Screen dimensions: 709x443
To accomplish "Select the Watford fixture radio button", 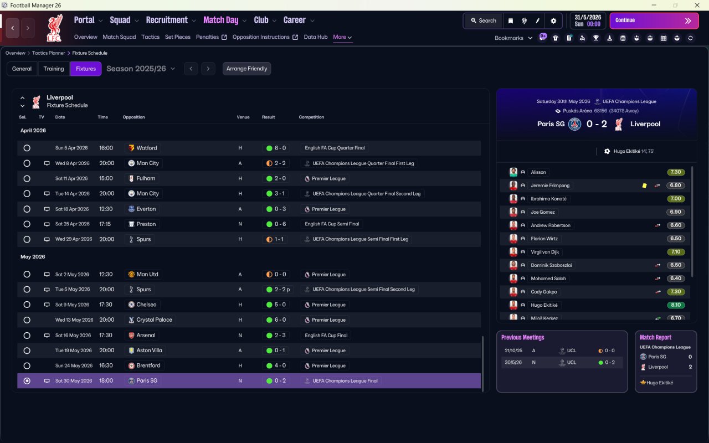I will [27, 148].
